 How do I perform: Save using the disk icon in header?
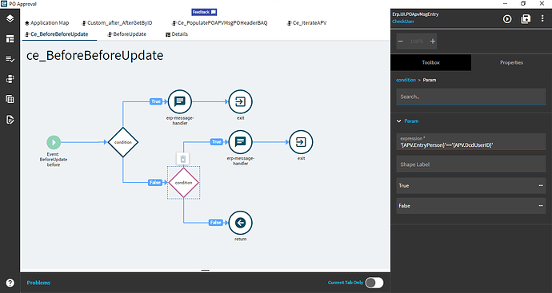coord(526,19)
